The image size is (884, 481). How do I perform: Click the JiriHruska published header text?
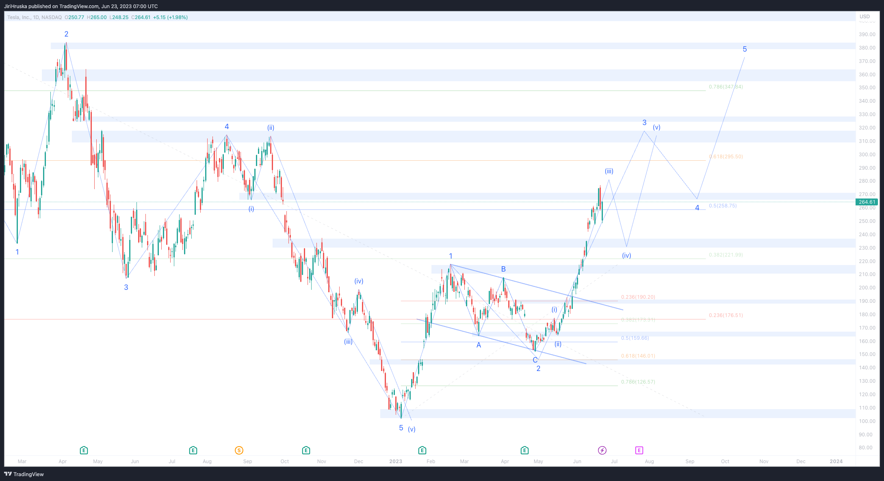point(81,6)
